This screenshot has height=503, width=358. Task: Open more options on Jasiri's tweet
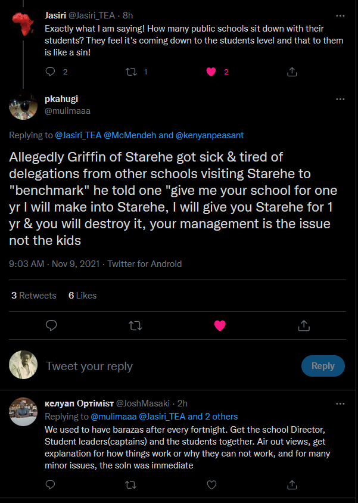coord(340,15)
